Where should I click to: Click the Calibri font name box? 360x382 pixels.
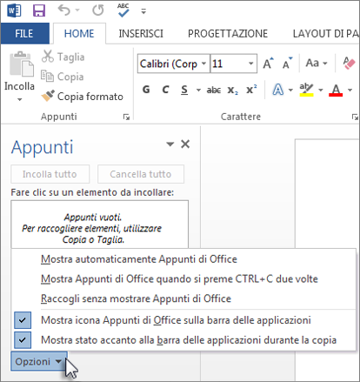click(169, 64)
